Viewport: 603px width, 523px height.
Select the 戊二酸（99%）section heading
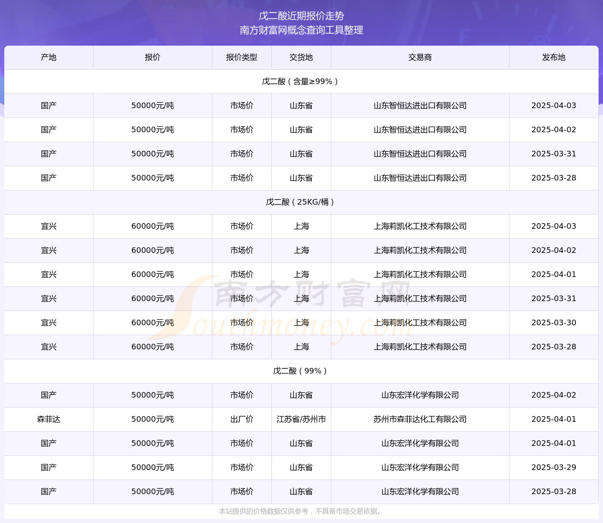coord(301,371)
